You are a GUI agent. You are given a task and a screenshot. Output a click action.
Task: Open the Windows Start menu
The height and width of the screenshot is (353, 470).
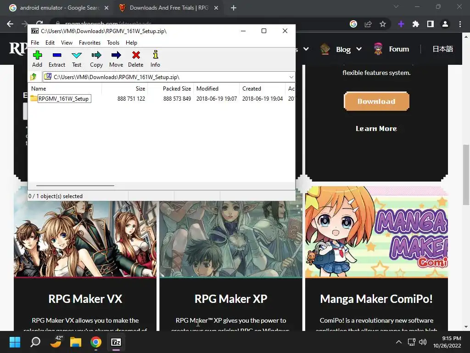15,342
